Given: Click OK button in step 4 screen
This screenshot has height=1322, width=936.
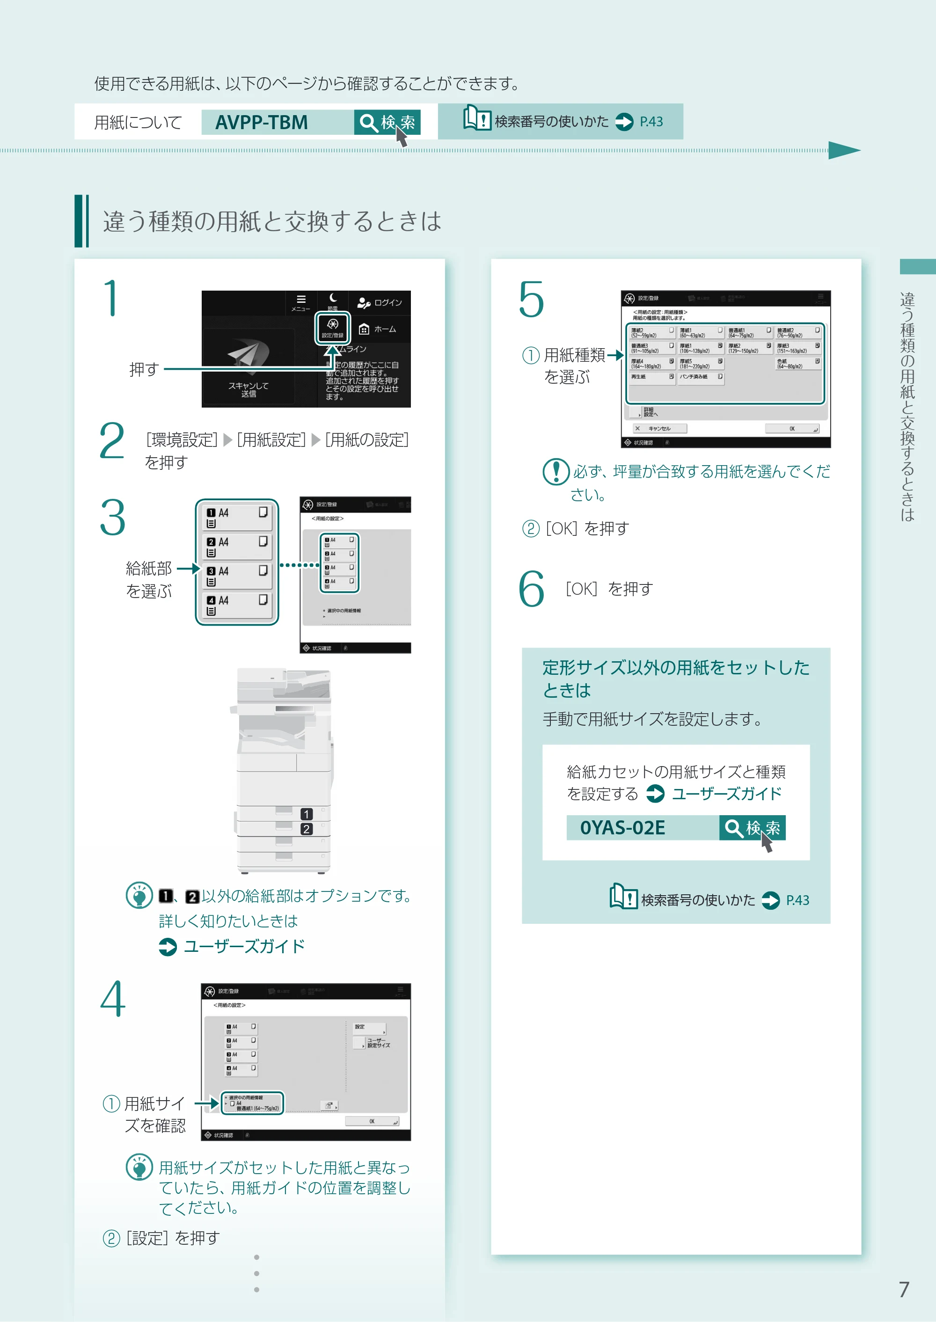Looking at the screenshot, I should tap(372, 1121).
